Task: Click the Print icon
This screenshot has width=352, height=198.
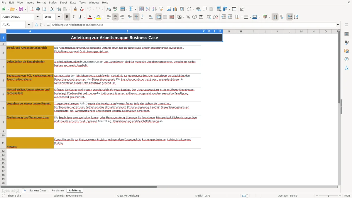Action: 38,9
